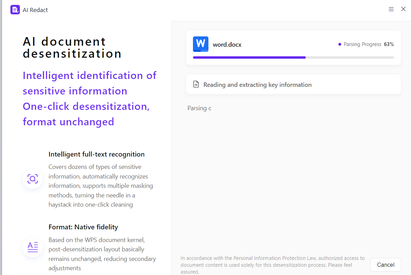Image resolution: width=411 pixels, height=275 pixels.
Task: Click the Intelligent full-text recognition heading
Action: coord(96,154)
